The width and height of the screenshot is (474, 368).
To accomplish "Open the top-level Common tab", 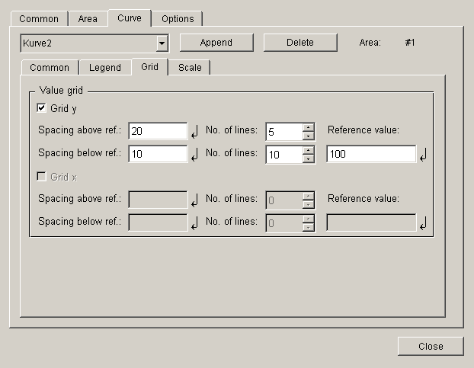I will 39,19.
